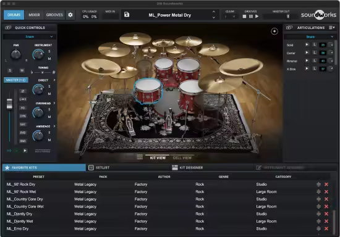Stop groove playback with the square button

pyautogui.click(x=244, y=17)
